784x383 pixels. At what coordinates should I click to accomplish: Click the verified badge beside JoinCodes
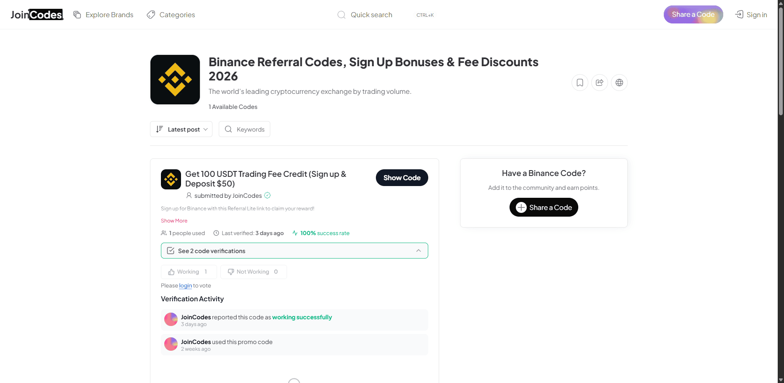pos(267,195)
